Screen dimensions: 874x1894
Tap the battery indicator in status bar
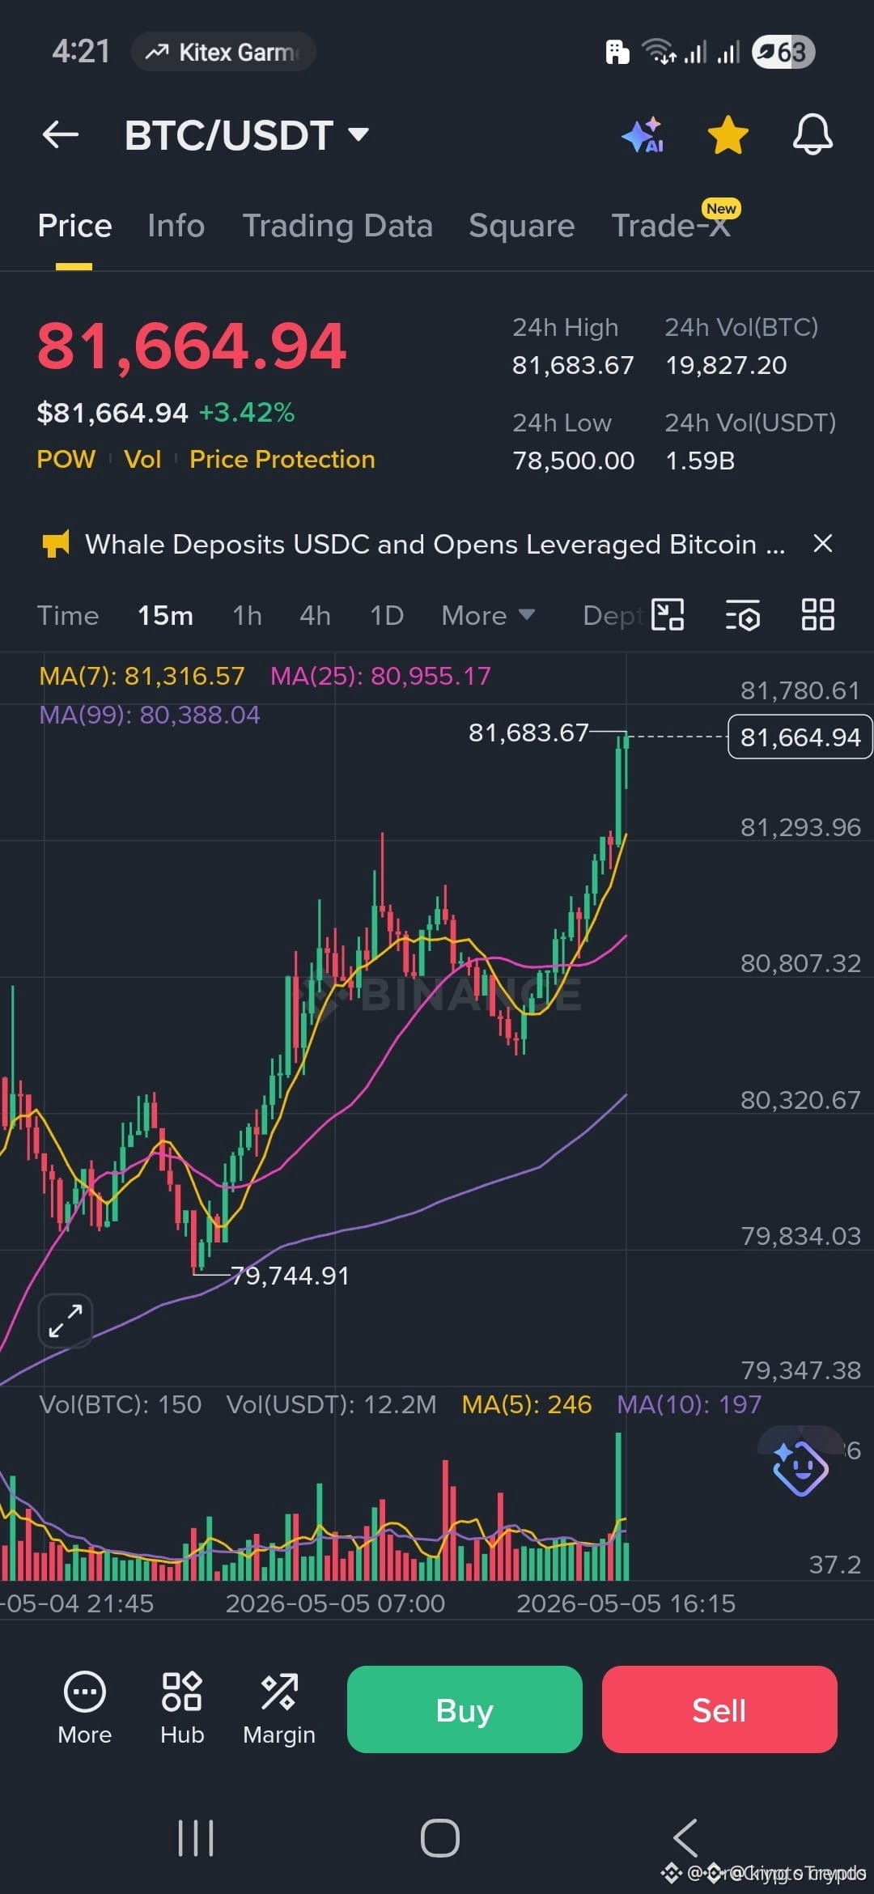pyautogui.click(x=783, y=52)
